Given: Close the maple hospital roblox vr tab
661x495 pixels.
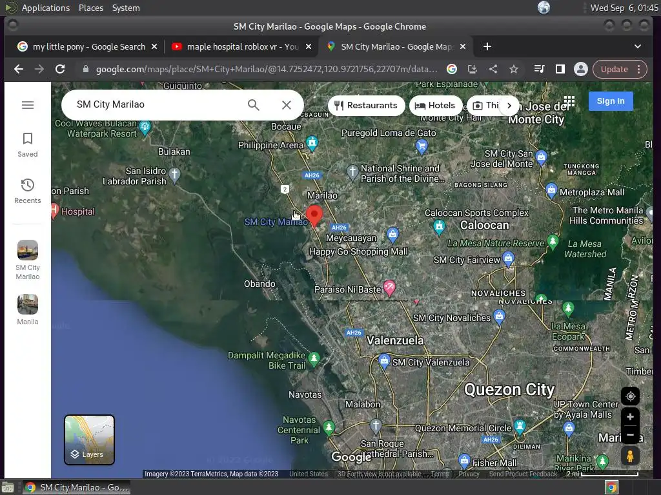Looking at the screenshot, I should pyautogui.click(x=309, y=46).
